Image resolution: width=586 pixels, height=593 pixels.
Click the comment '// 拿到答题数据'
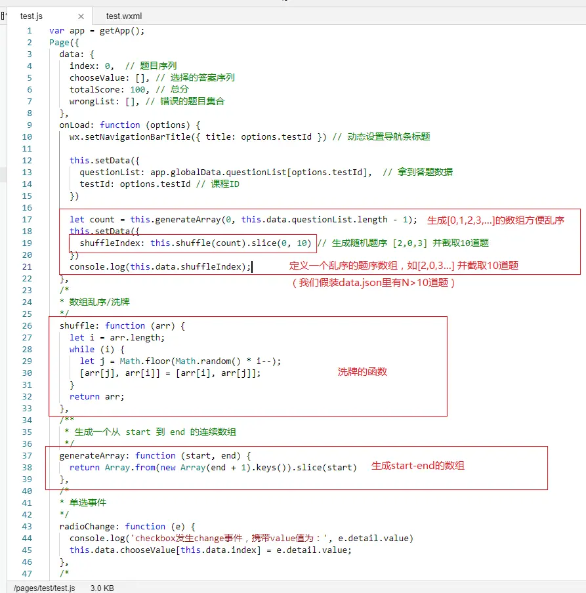[x=417, y=173]
